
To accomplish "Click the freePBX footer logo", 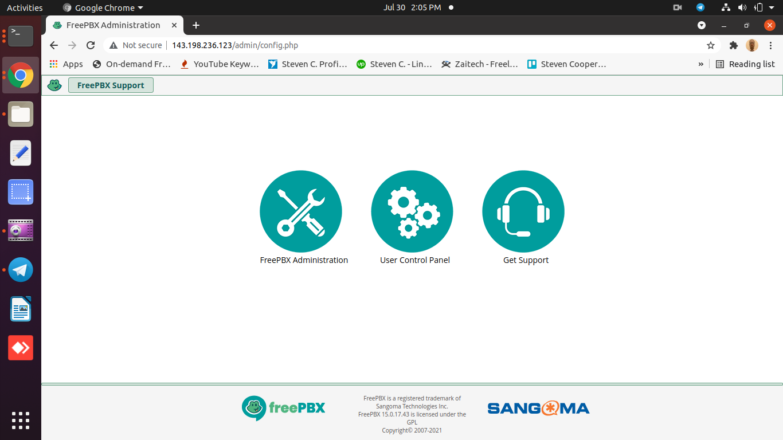I will click(284, 408).
